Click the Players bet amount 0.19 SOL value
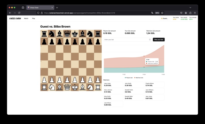Image resolution: width=205 pixels, height=124 pixels. [x=107, y=33]
